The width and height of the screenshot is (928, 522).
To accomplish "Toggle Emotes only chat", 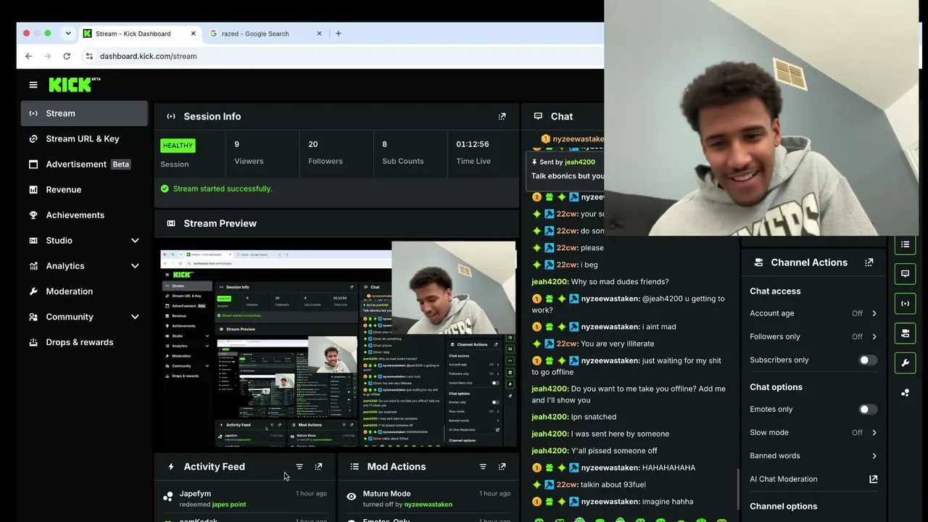I will [868, 410].
